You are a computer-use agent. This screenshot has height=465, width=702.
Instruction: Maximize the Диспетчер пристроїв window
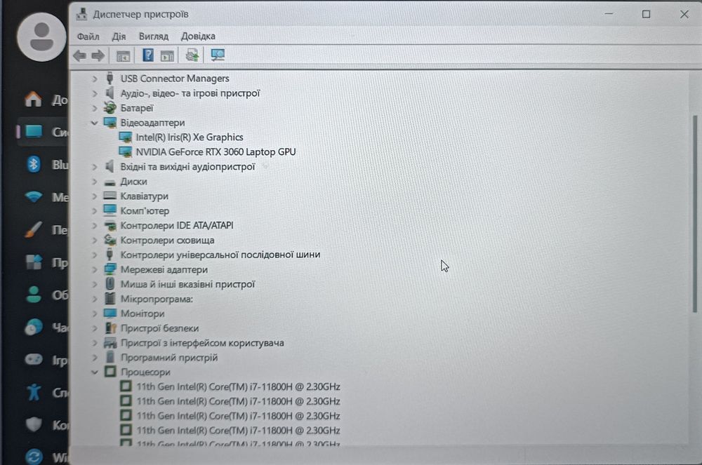coord(646,14)
